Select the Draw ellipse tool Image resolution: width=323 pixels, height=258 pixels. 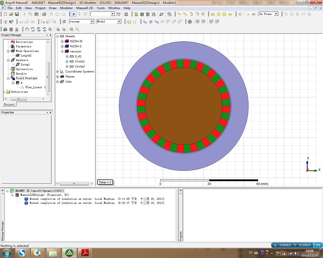click(230, 14)
